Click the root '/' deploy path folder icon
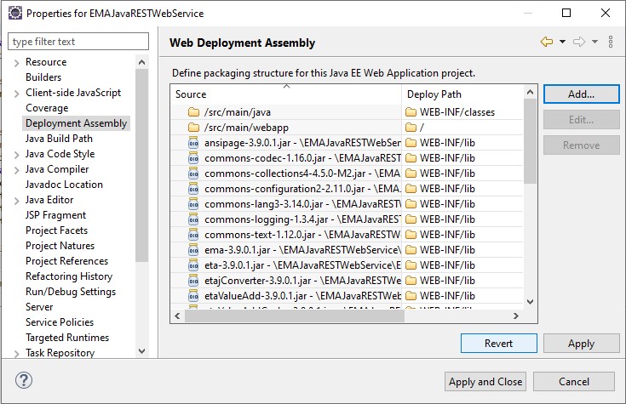 [x=411, y=128]
